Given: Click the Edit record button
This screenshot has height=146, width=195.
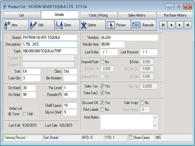Looking at the screenshot, I should coord(41,25).
